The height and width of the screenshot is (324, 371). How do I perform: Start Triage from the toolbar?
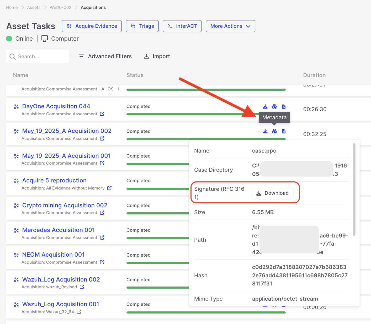coord(142,26)
